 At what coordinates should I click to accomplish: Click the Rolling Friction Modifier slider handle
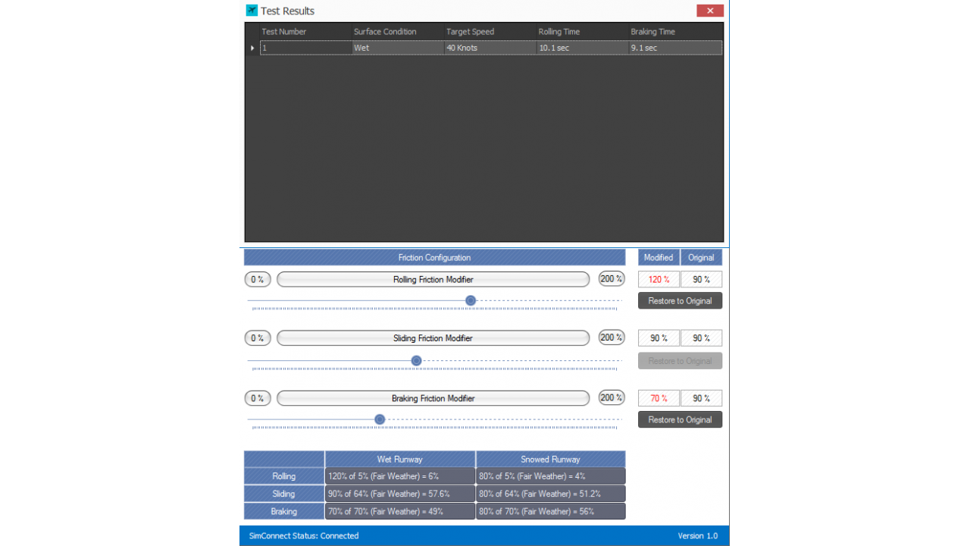coord(471,301)
